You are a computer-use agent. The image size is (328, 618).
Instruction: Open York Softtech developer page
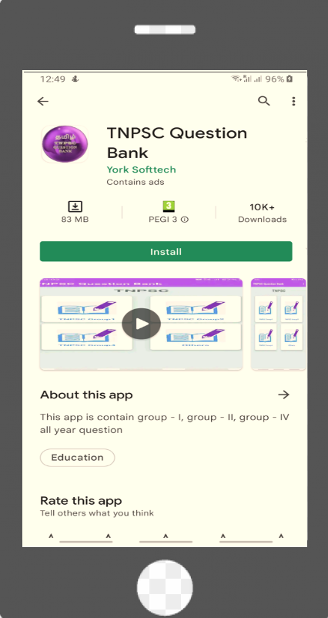coord(141,170)
